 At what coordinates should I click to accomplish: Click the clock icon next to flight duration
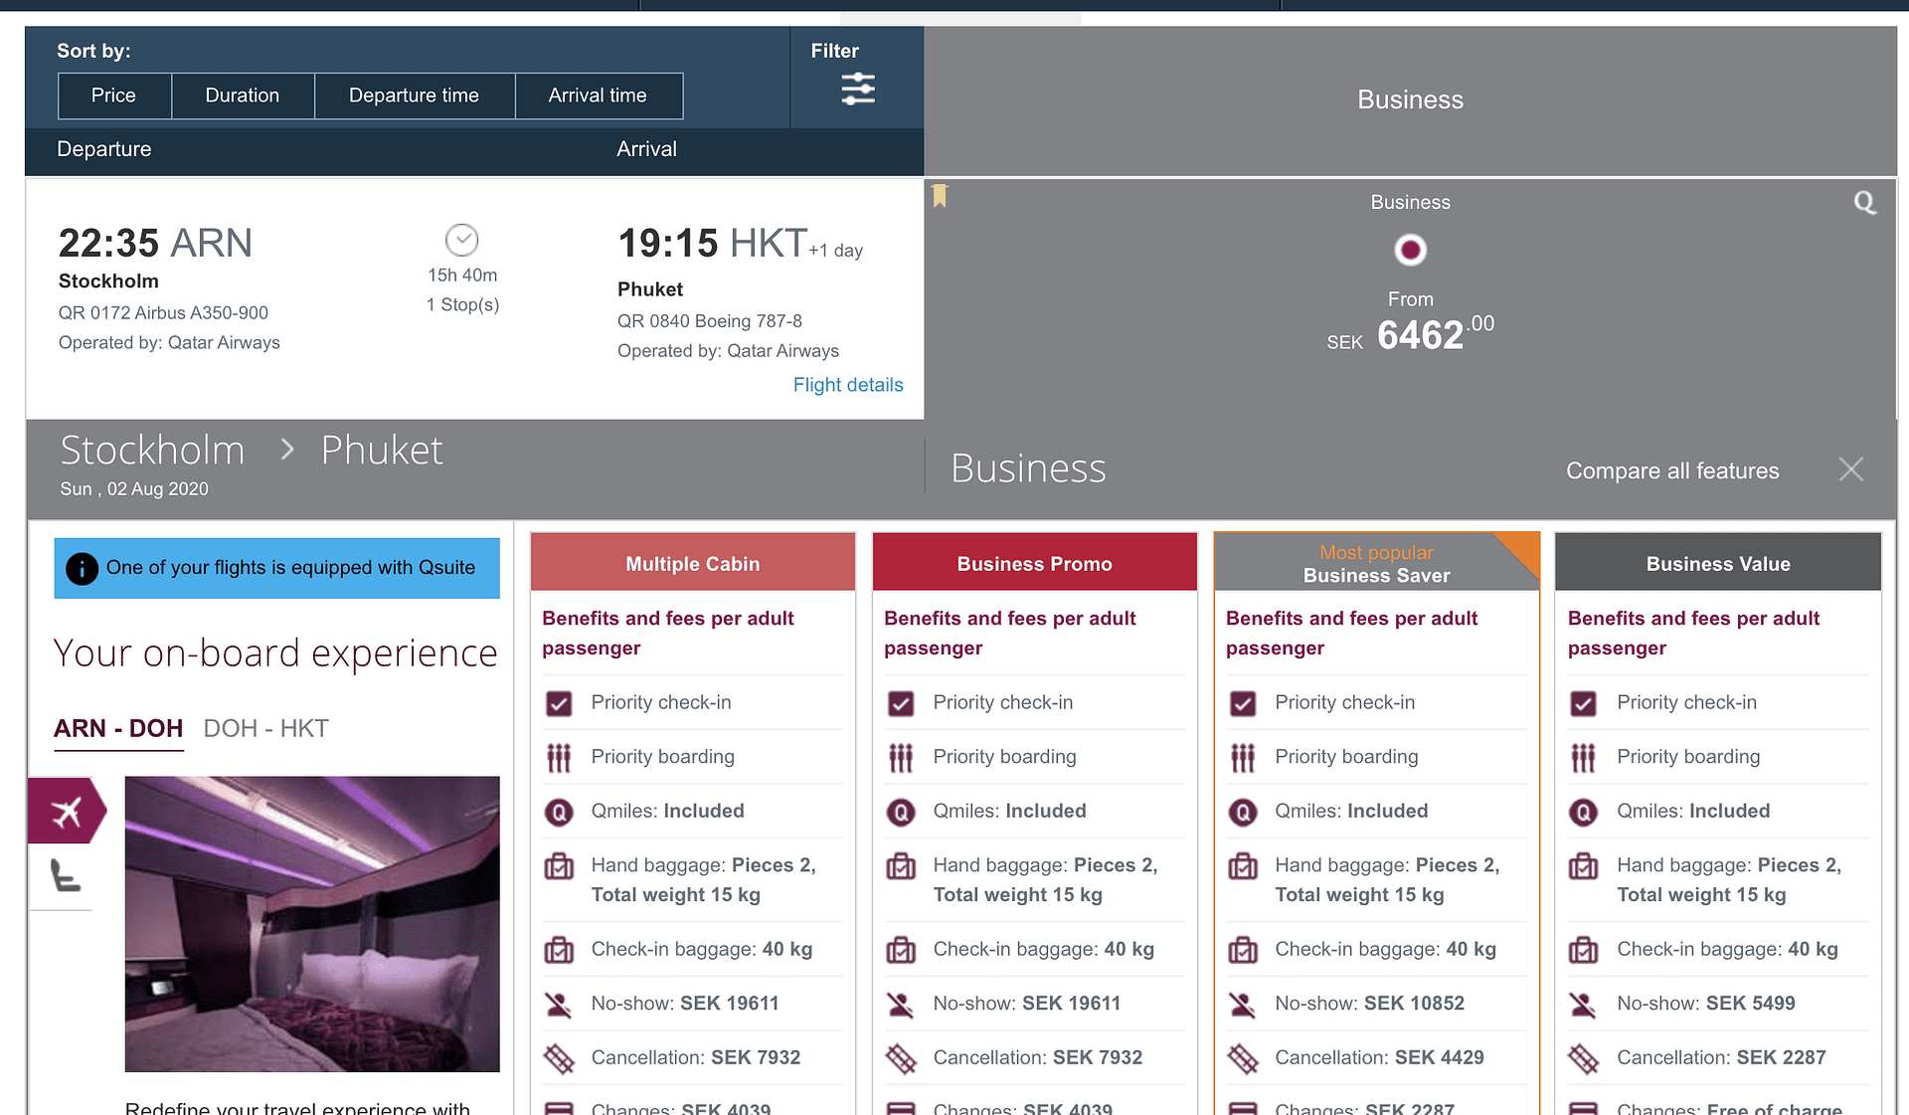[462, 240]
